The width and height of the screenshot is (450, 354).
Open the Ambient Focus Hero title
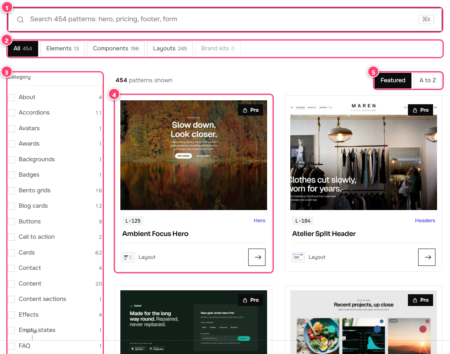(155, 234)
